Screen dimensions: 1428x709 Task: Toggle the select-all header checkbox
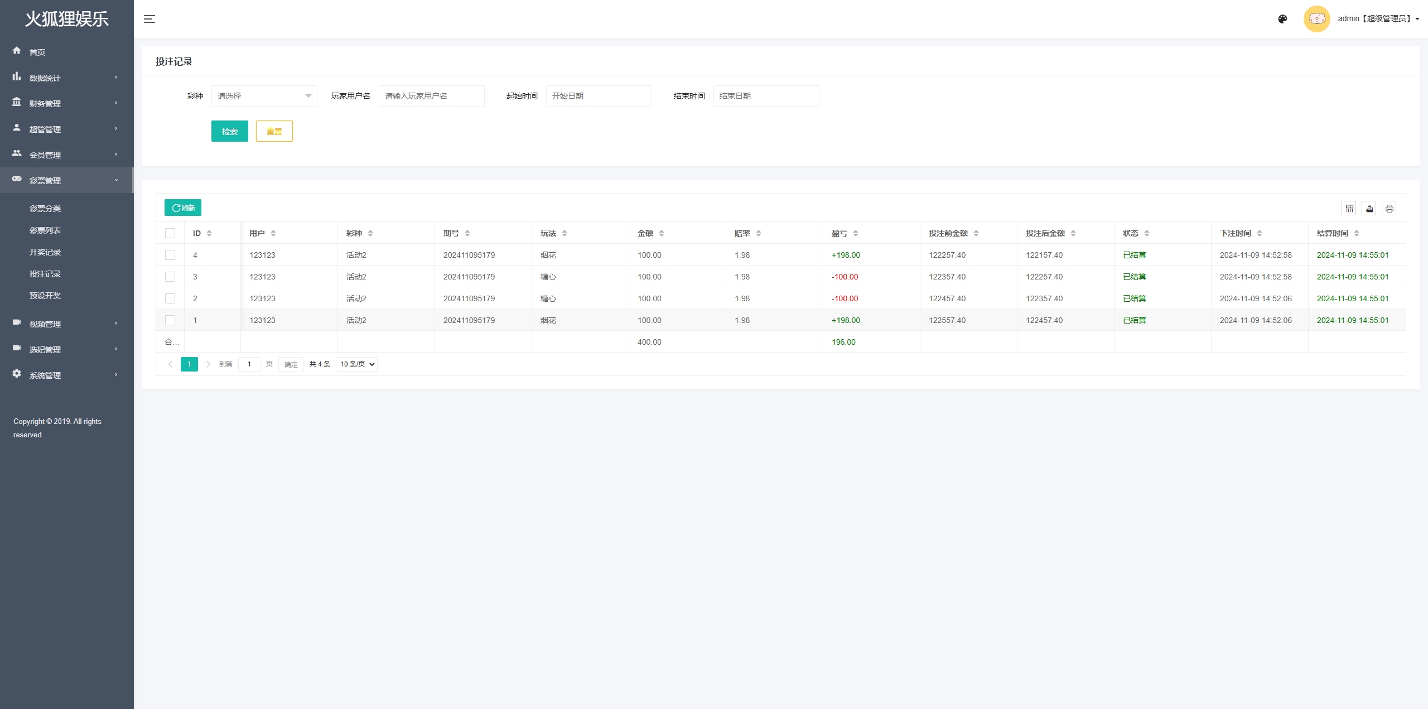170,233
